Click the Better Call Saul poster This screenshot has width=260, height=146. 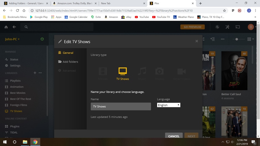pos(234,71)
